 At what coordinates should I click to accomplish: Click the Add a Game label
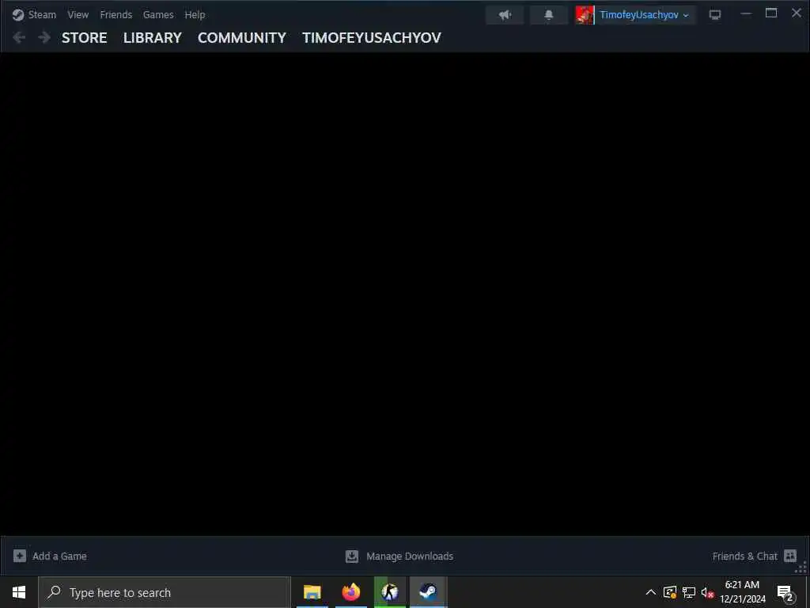click(59, 557)
